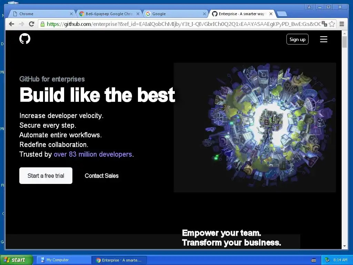
Task: Click the Enterprise Chrome taskbar button
Action: (x=119, y=260)
